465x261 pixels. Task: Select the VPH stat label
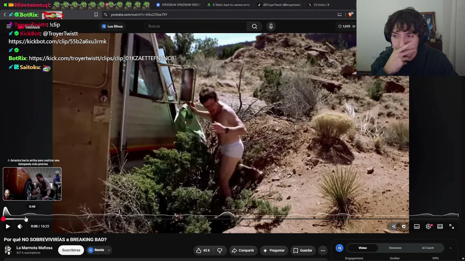tap(435, 258)
